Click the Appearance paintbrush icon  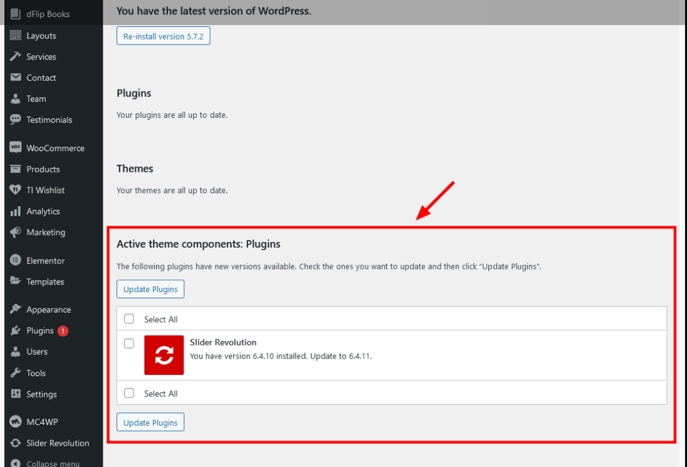tap(15, 309)
